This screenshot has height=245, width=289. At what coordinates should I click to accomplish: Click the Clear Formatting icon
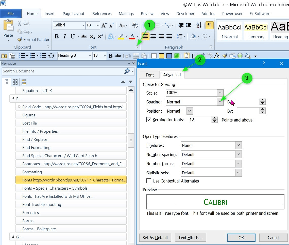click(135, 25)
